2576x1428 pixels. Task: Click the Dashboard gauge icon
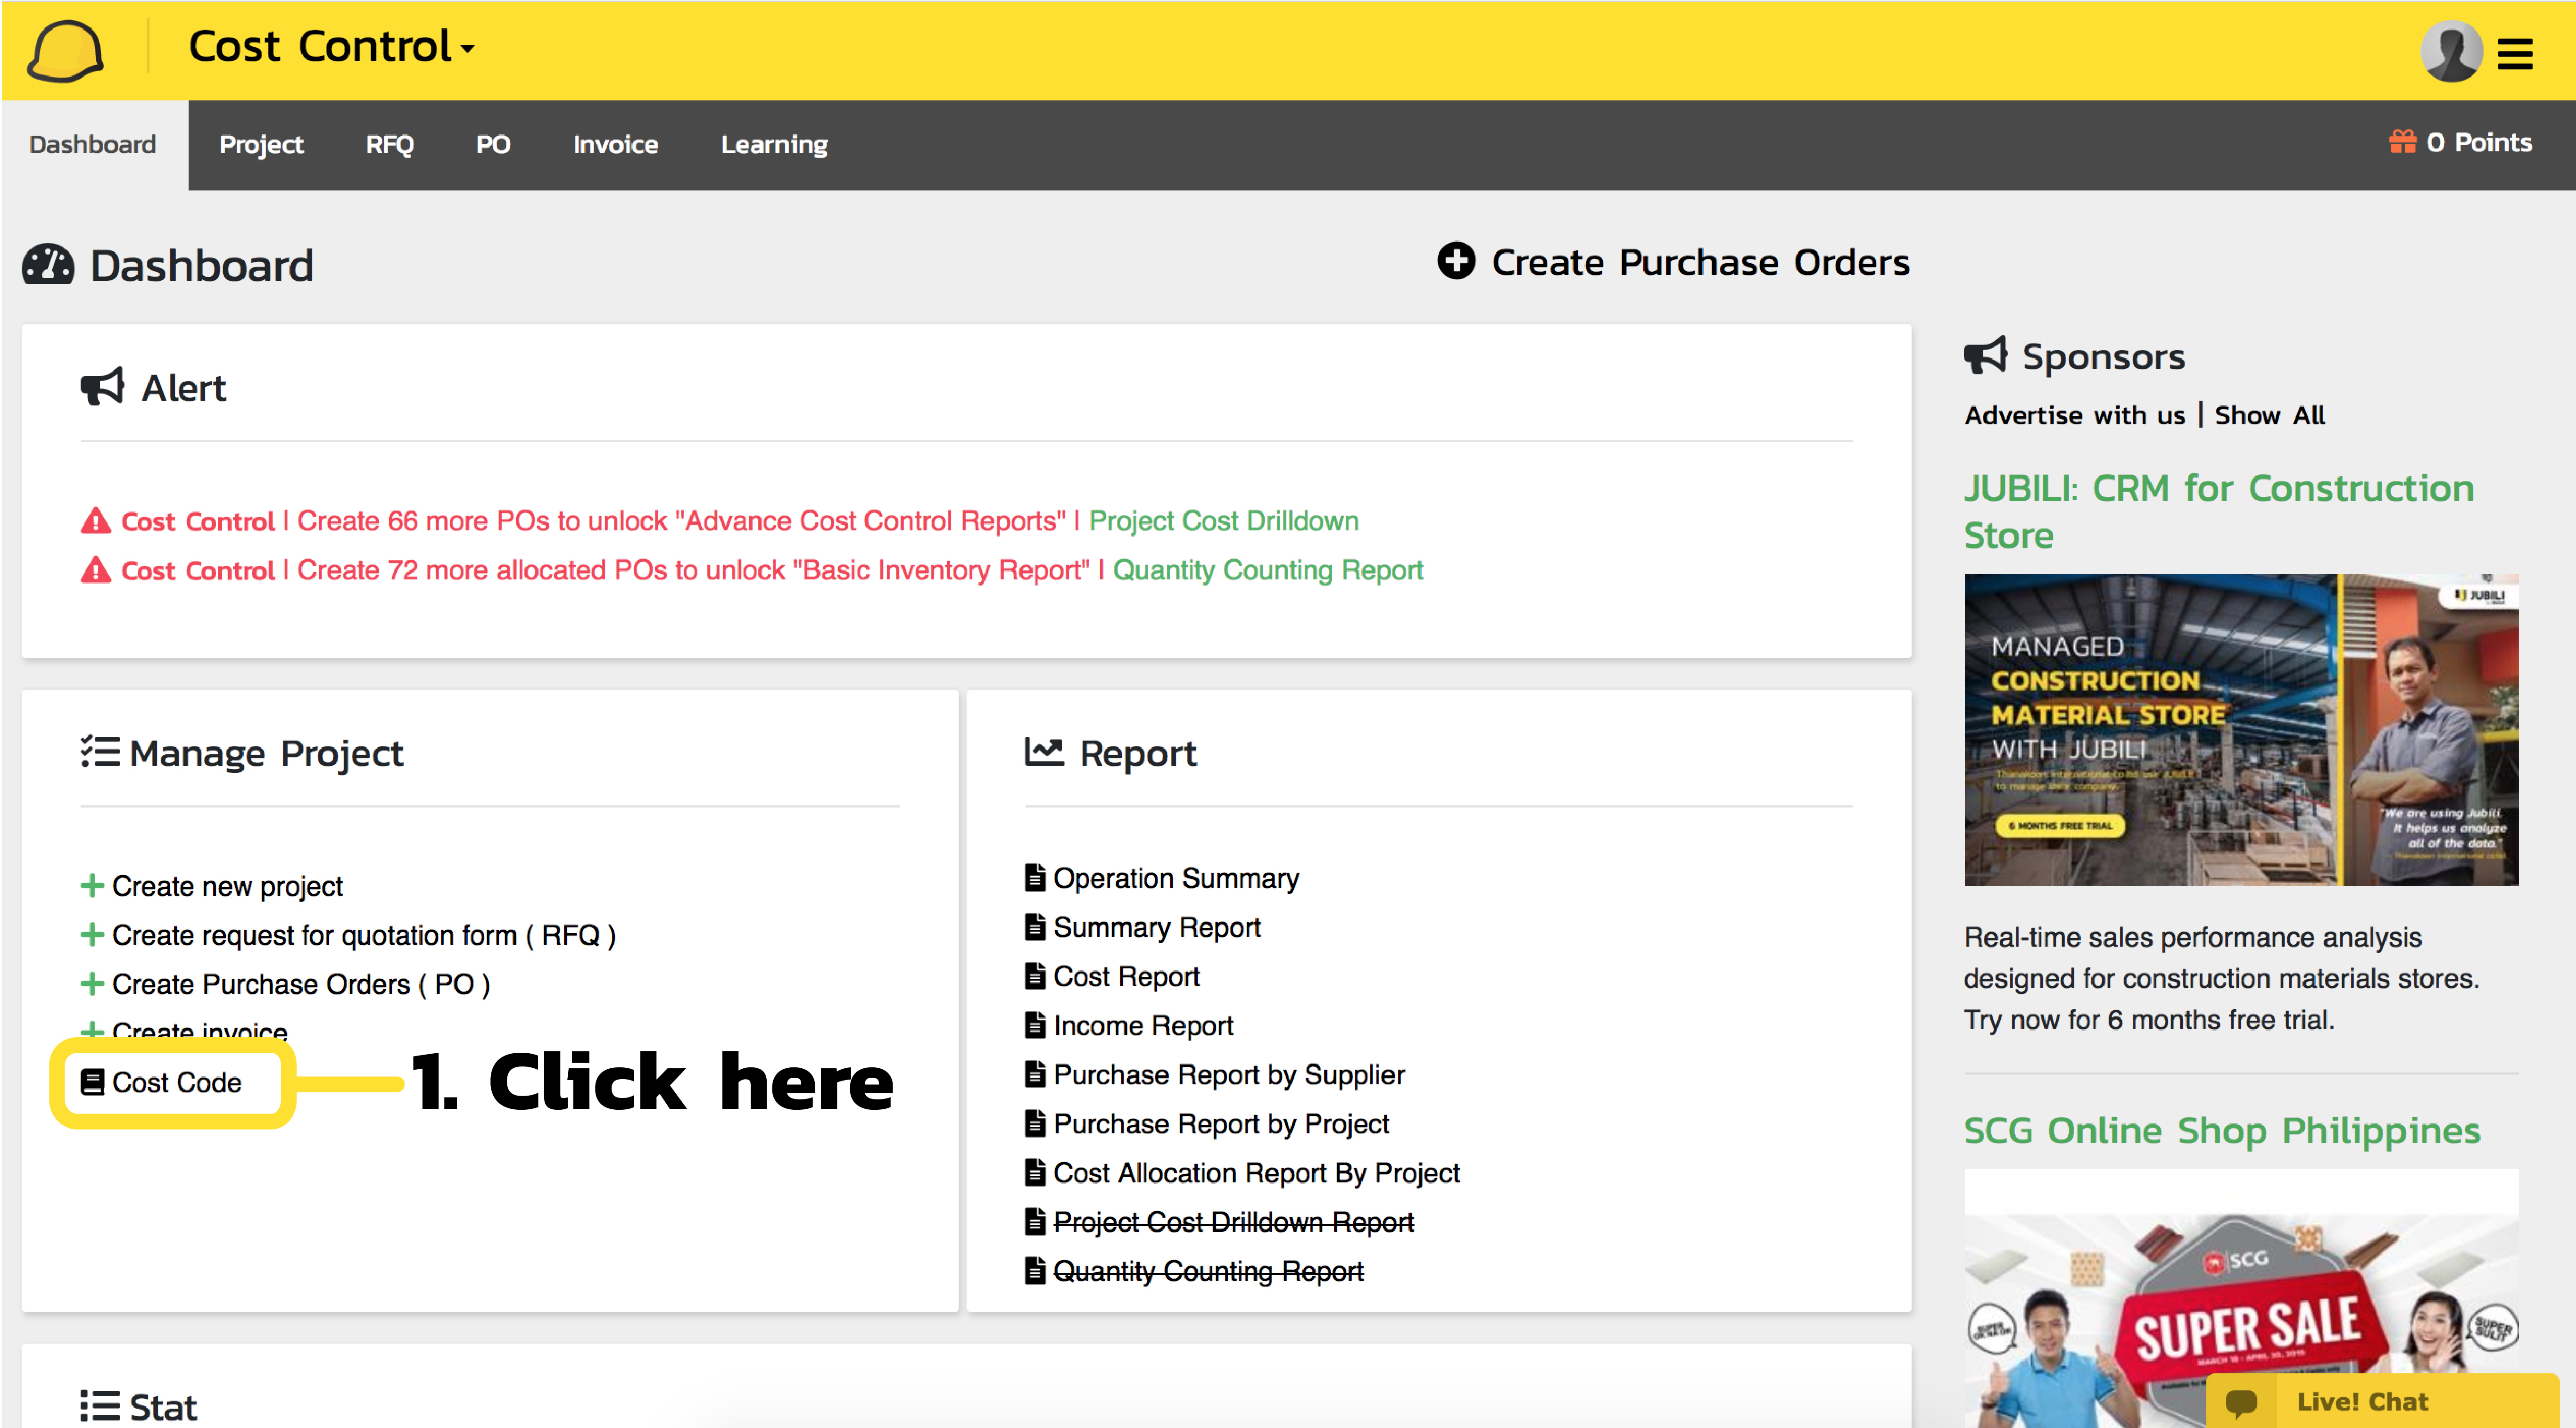coord(48,265)
